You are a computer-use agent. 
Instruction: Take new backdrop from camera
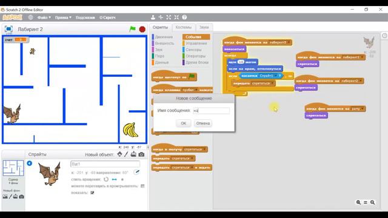pyautogui.click(x=22, y=196)
